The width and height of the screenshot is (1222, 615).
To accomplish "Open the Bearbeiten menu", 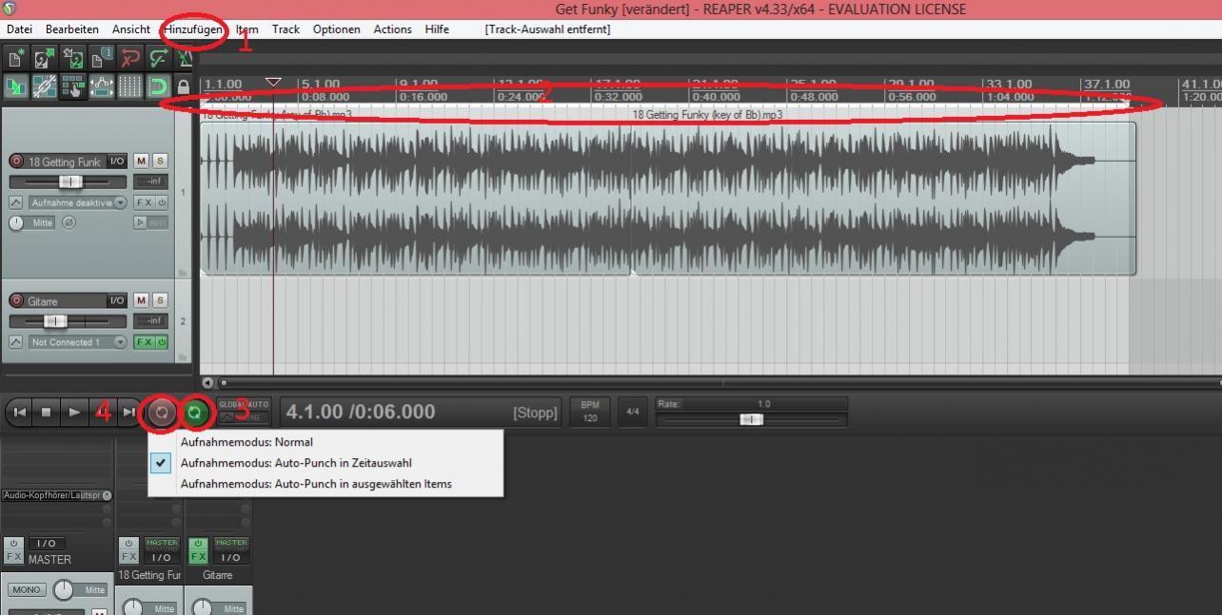I will tap(72, 29).
